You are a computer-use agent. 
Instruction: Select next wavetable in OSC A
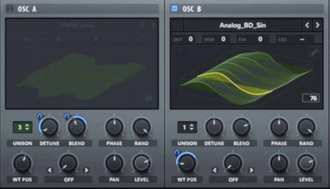(153, 25)
